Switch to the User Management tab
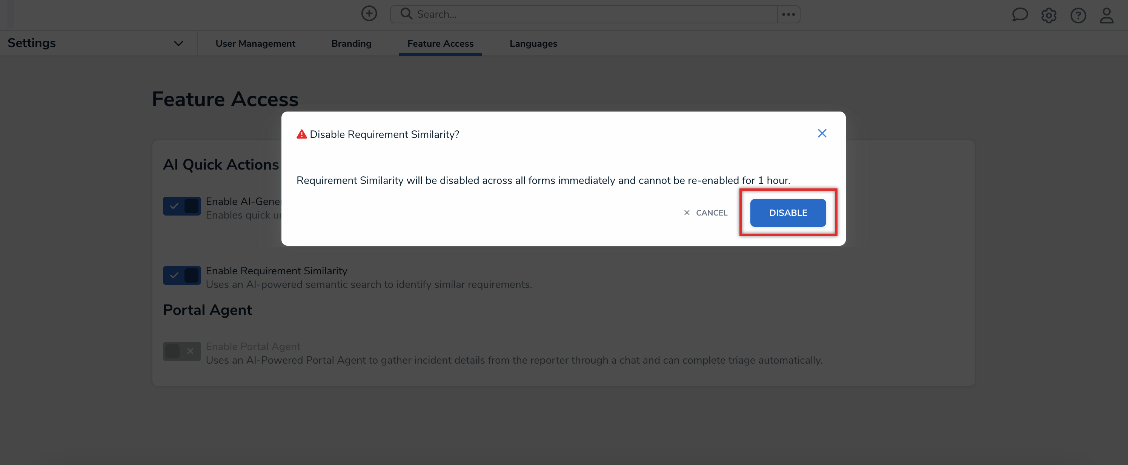The height and width of the screenshot is (465, 1128). coord(255,43)
